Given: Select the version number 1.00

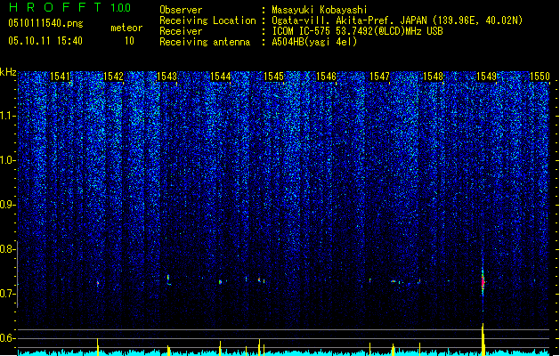Looking at the screenshot, I should (x=120, y=8).
